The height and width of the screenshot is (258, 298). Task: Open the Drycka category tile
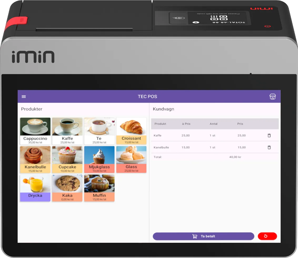[35, 188]
